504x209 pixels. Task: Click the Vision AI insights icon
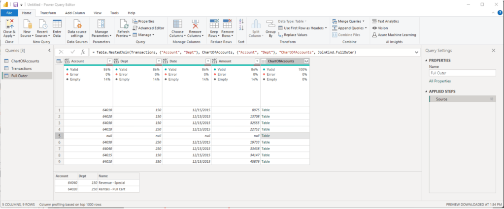[x=380, y=28]
